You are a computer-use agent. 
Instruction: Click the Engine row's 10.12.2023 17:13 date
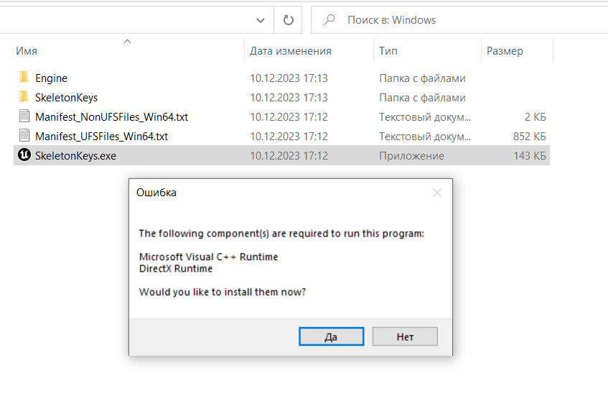point(289,78)
